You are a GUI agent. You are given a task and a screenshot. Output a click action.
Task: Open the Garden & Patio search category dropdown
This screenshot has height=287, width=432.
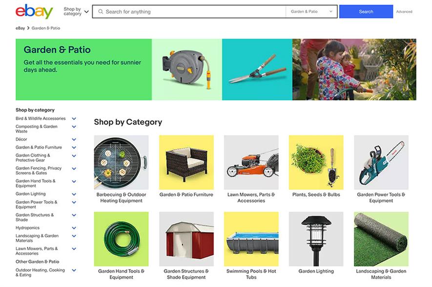pyautogui.click(x=311, y=12)
